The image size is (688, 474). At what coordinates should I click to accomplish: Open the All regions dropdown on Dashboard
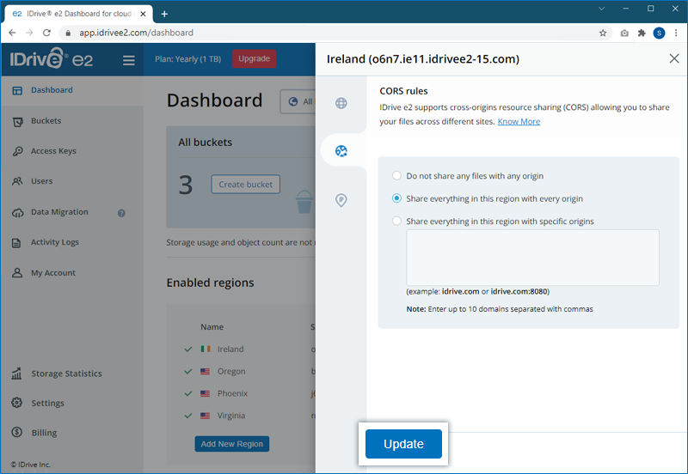click(x=298, y=101)
